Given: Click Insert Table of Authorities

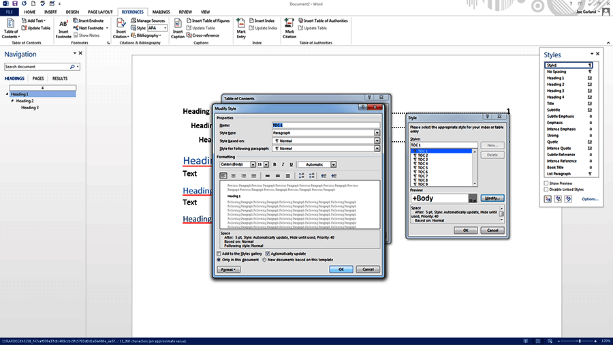Looking at the screenshot, I should 323,20.
